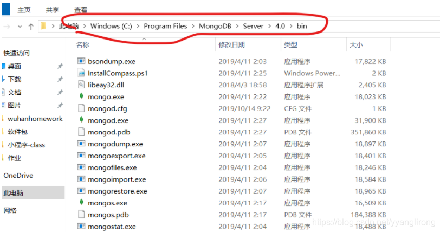Image resolution: width=440 pixels, height=232 pixels.
Task: Click the pin icon beside 文档
Action: (60, 92)
